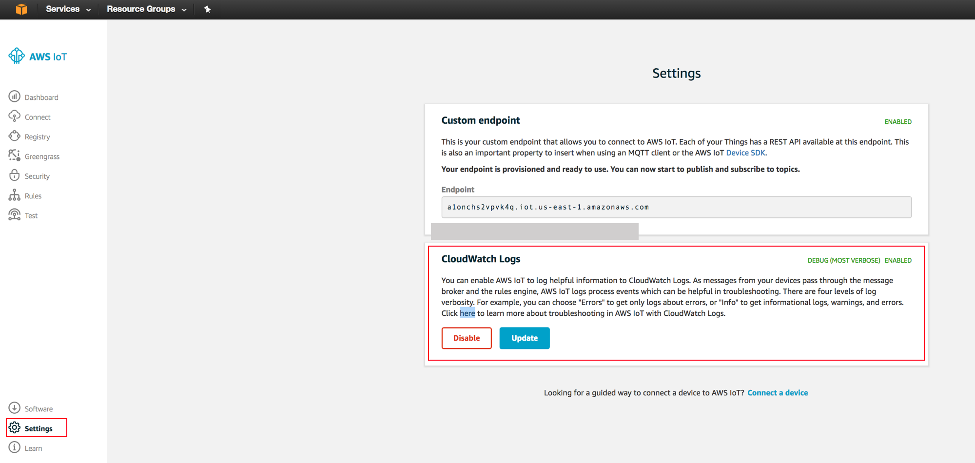The width and height of the screenshot is (975, 463).
Task: Click the Connect a device link
Action: [x=777, y=392]
